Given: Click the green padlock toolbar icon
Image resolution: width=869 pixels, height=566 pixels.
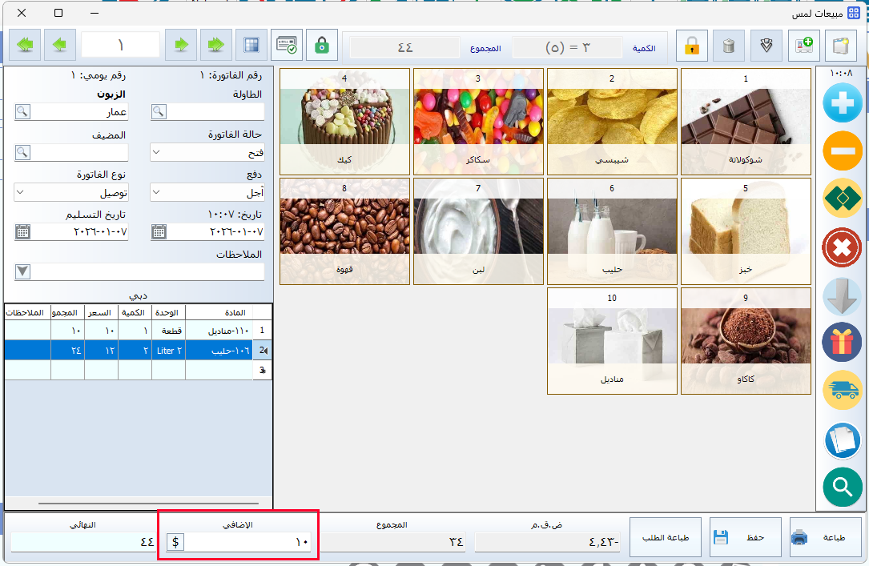Looking at the screenshot, I should [x=322, y=45].
